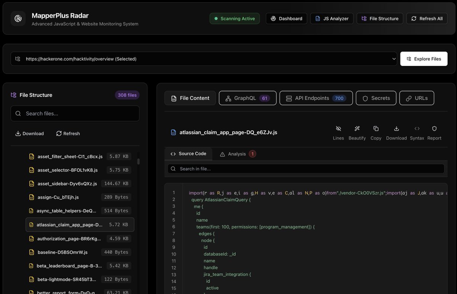The image size is (457, 294).
Task: Click the file icon beside atlassian_claim_app_page-DQ_e6ZJv.js title
Action: 173,133
